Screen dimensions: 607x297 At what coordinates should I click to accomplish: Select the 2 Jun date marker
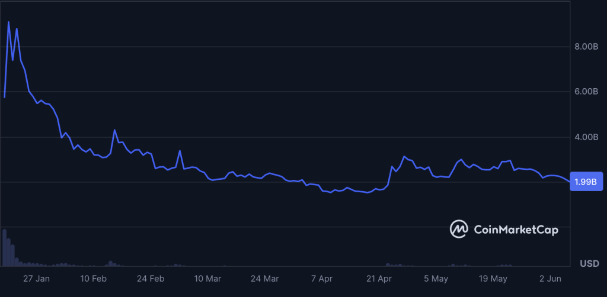(x=550, y=279)
